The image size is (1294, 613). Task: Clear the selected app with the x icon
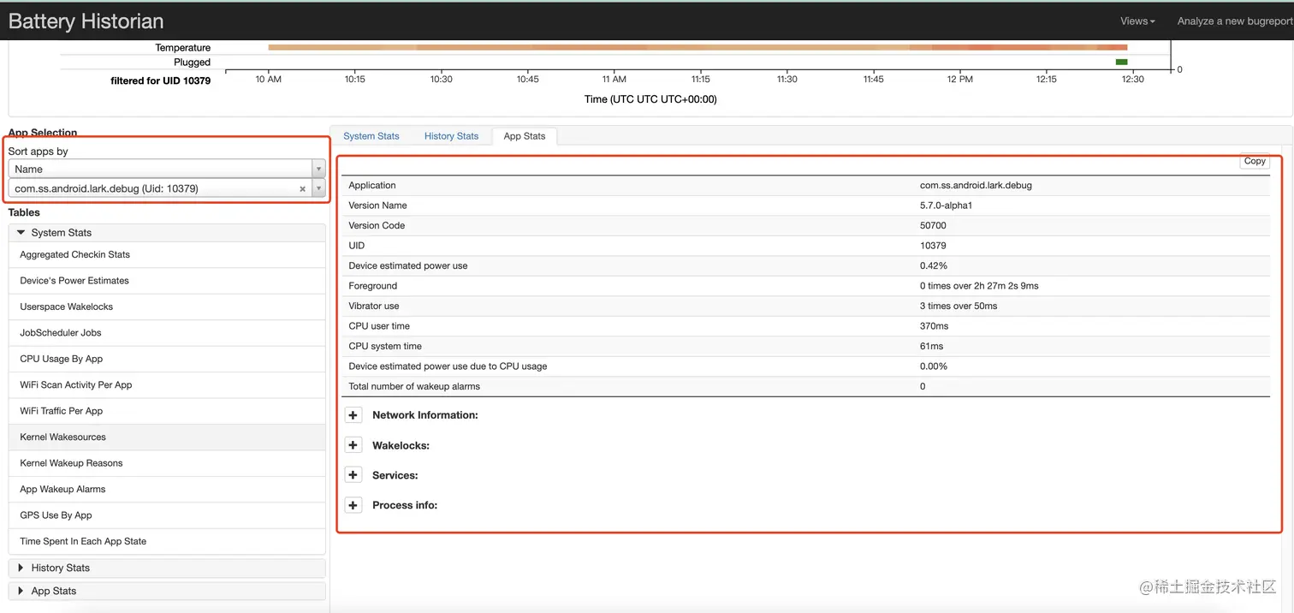(302, 189)
